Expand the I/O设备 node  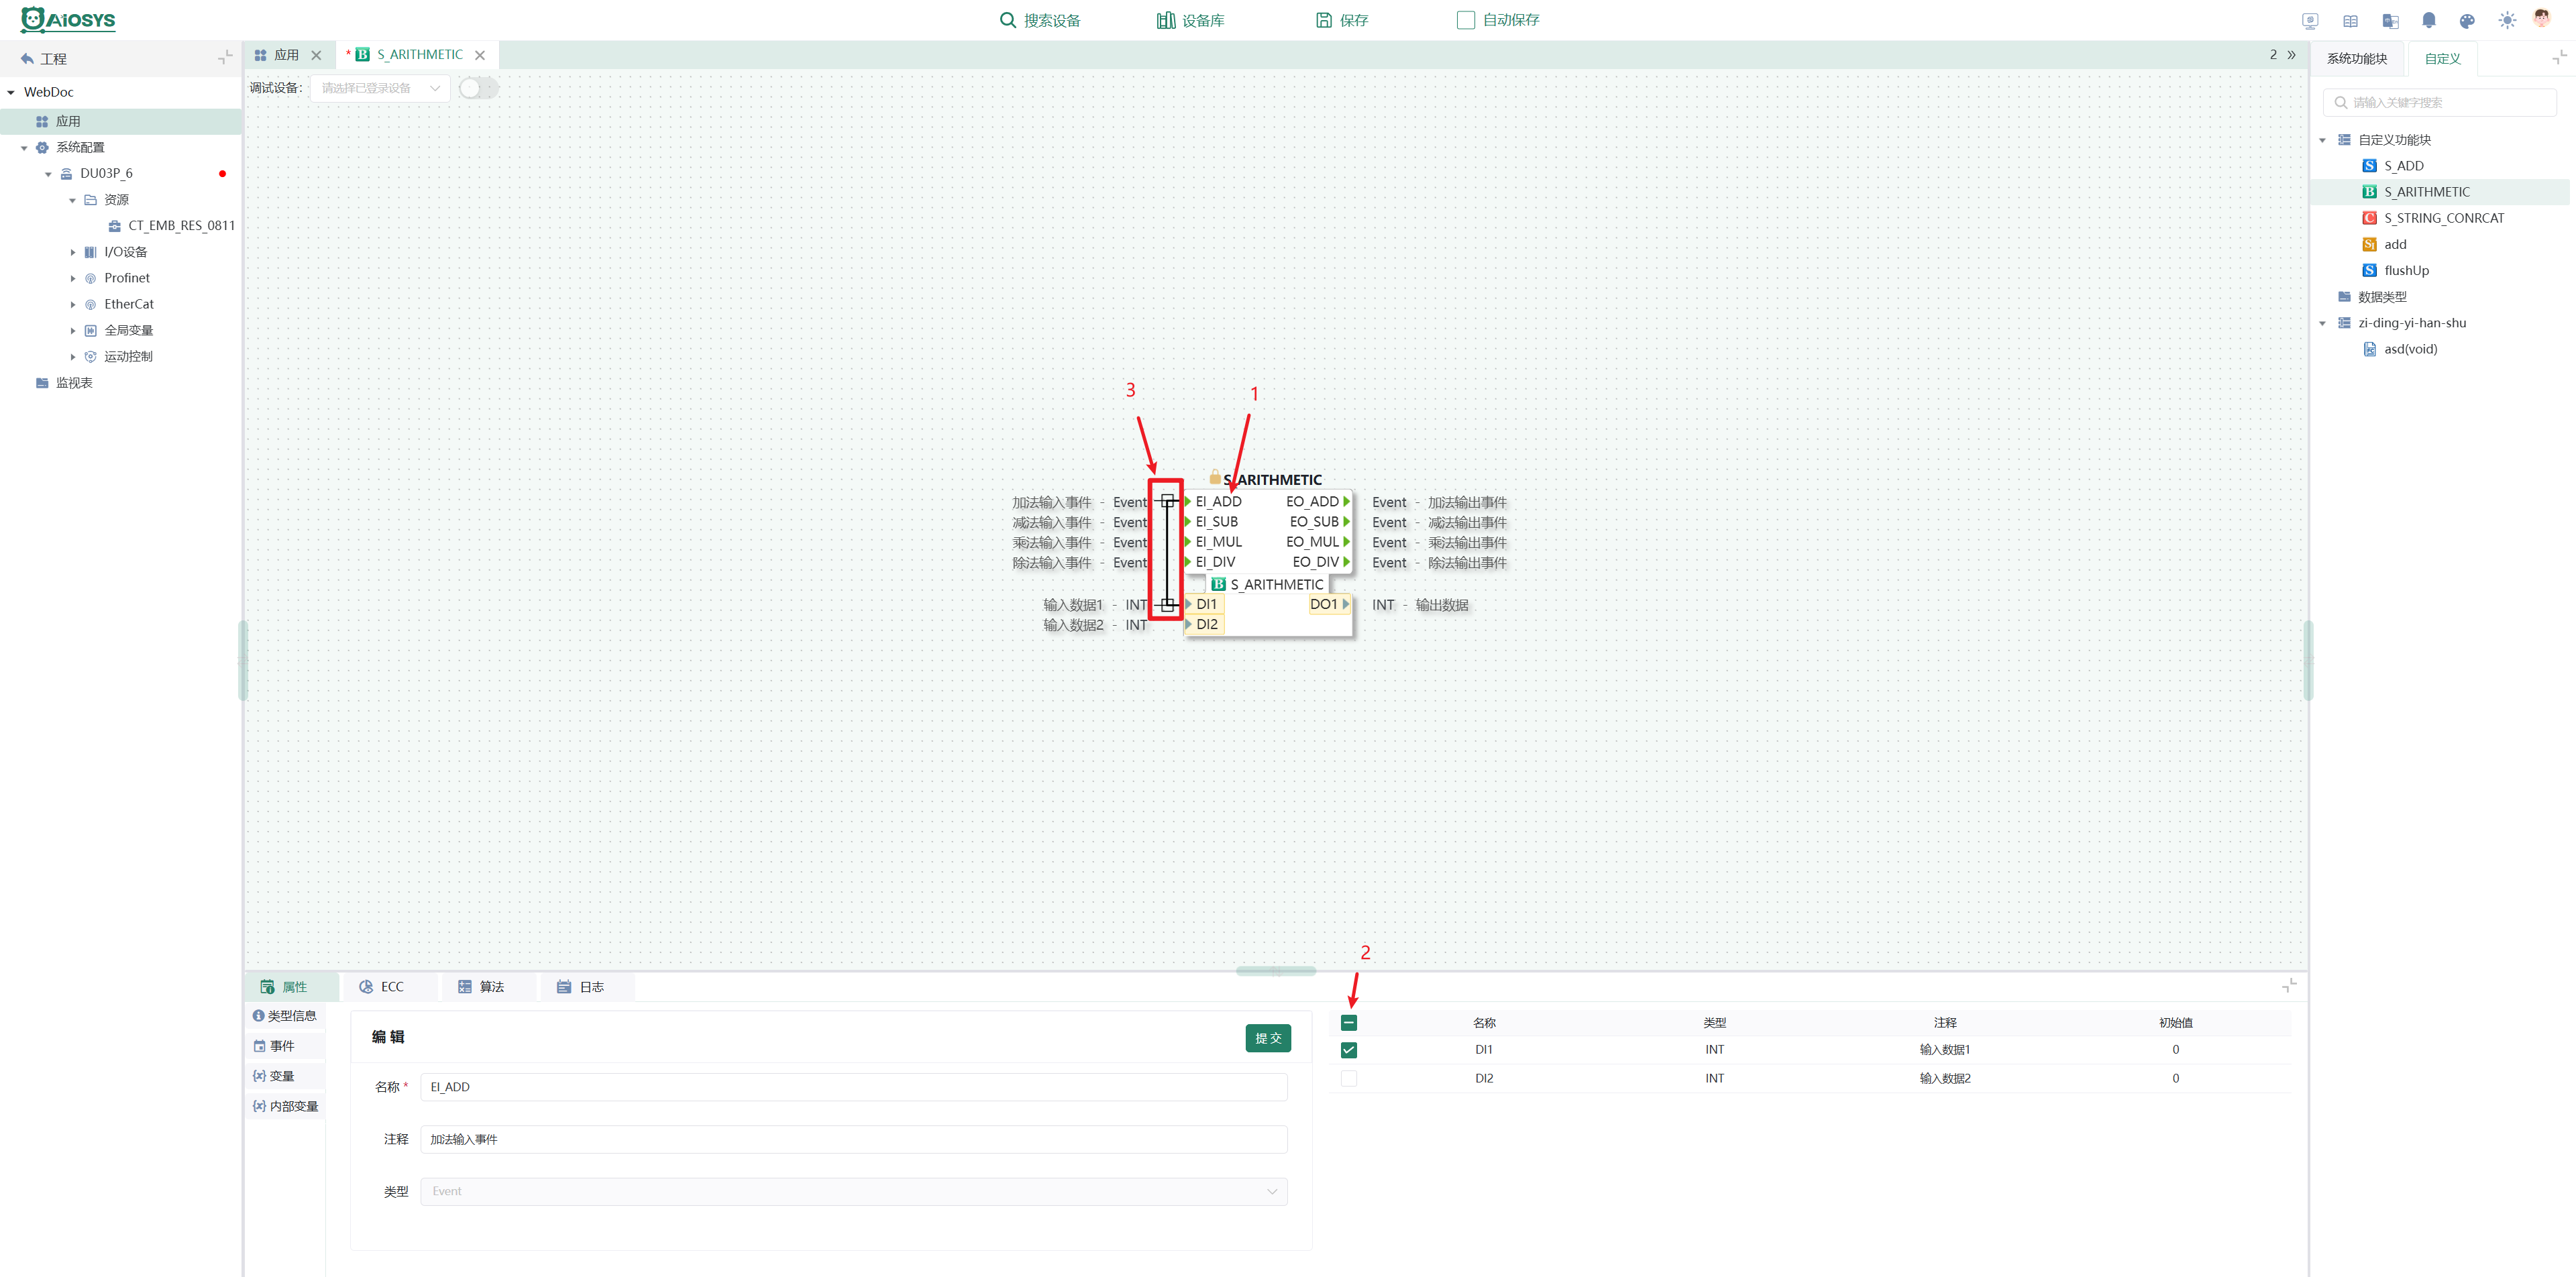pyautogui.click(x=72, y=252)
